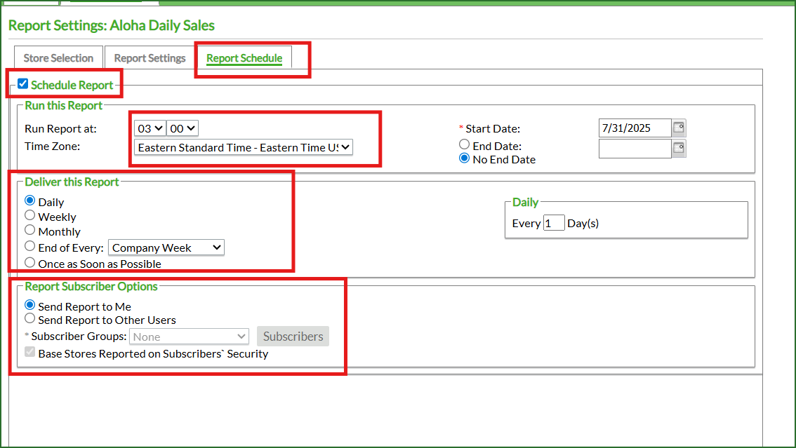This screenshot has height=448, width=796.
Task: Select the End Date radio button
Action: pos(464,144)
